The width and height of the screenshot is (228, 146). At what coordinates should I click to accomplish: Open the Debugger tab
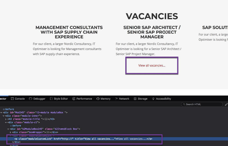(37, 99)
